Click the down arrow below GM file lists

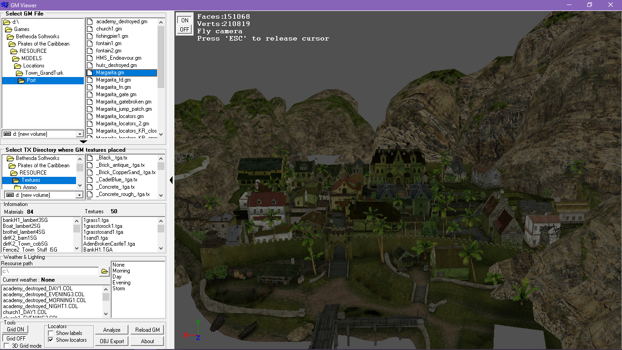pos(83,142)
